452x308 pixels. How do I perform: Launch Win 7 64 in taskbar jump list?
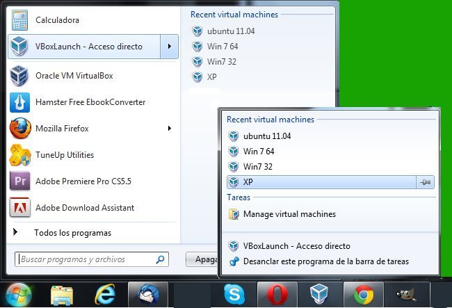coord(330,152)
